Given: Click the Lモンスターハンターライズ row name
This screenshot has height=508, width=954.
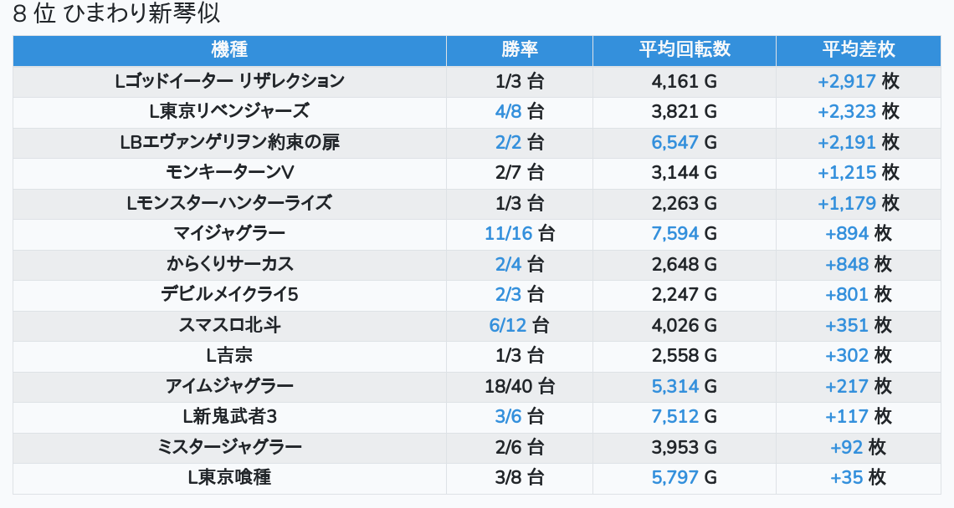Looking at the screenshot, I should [x=229, y=203].
